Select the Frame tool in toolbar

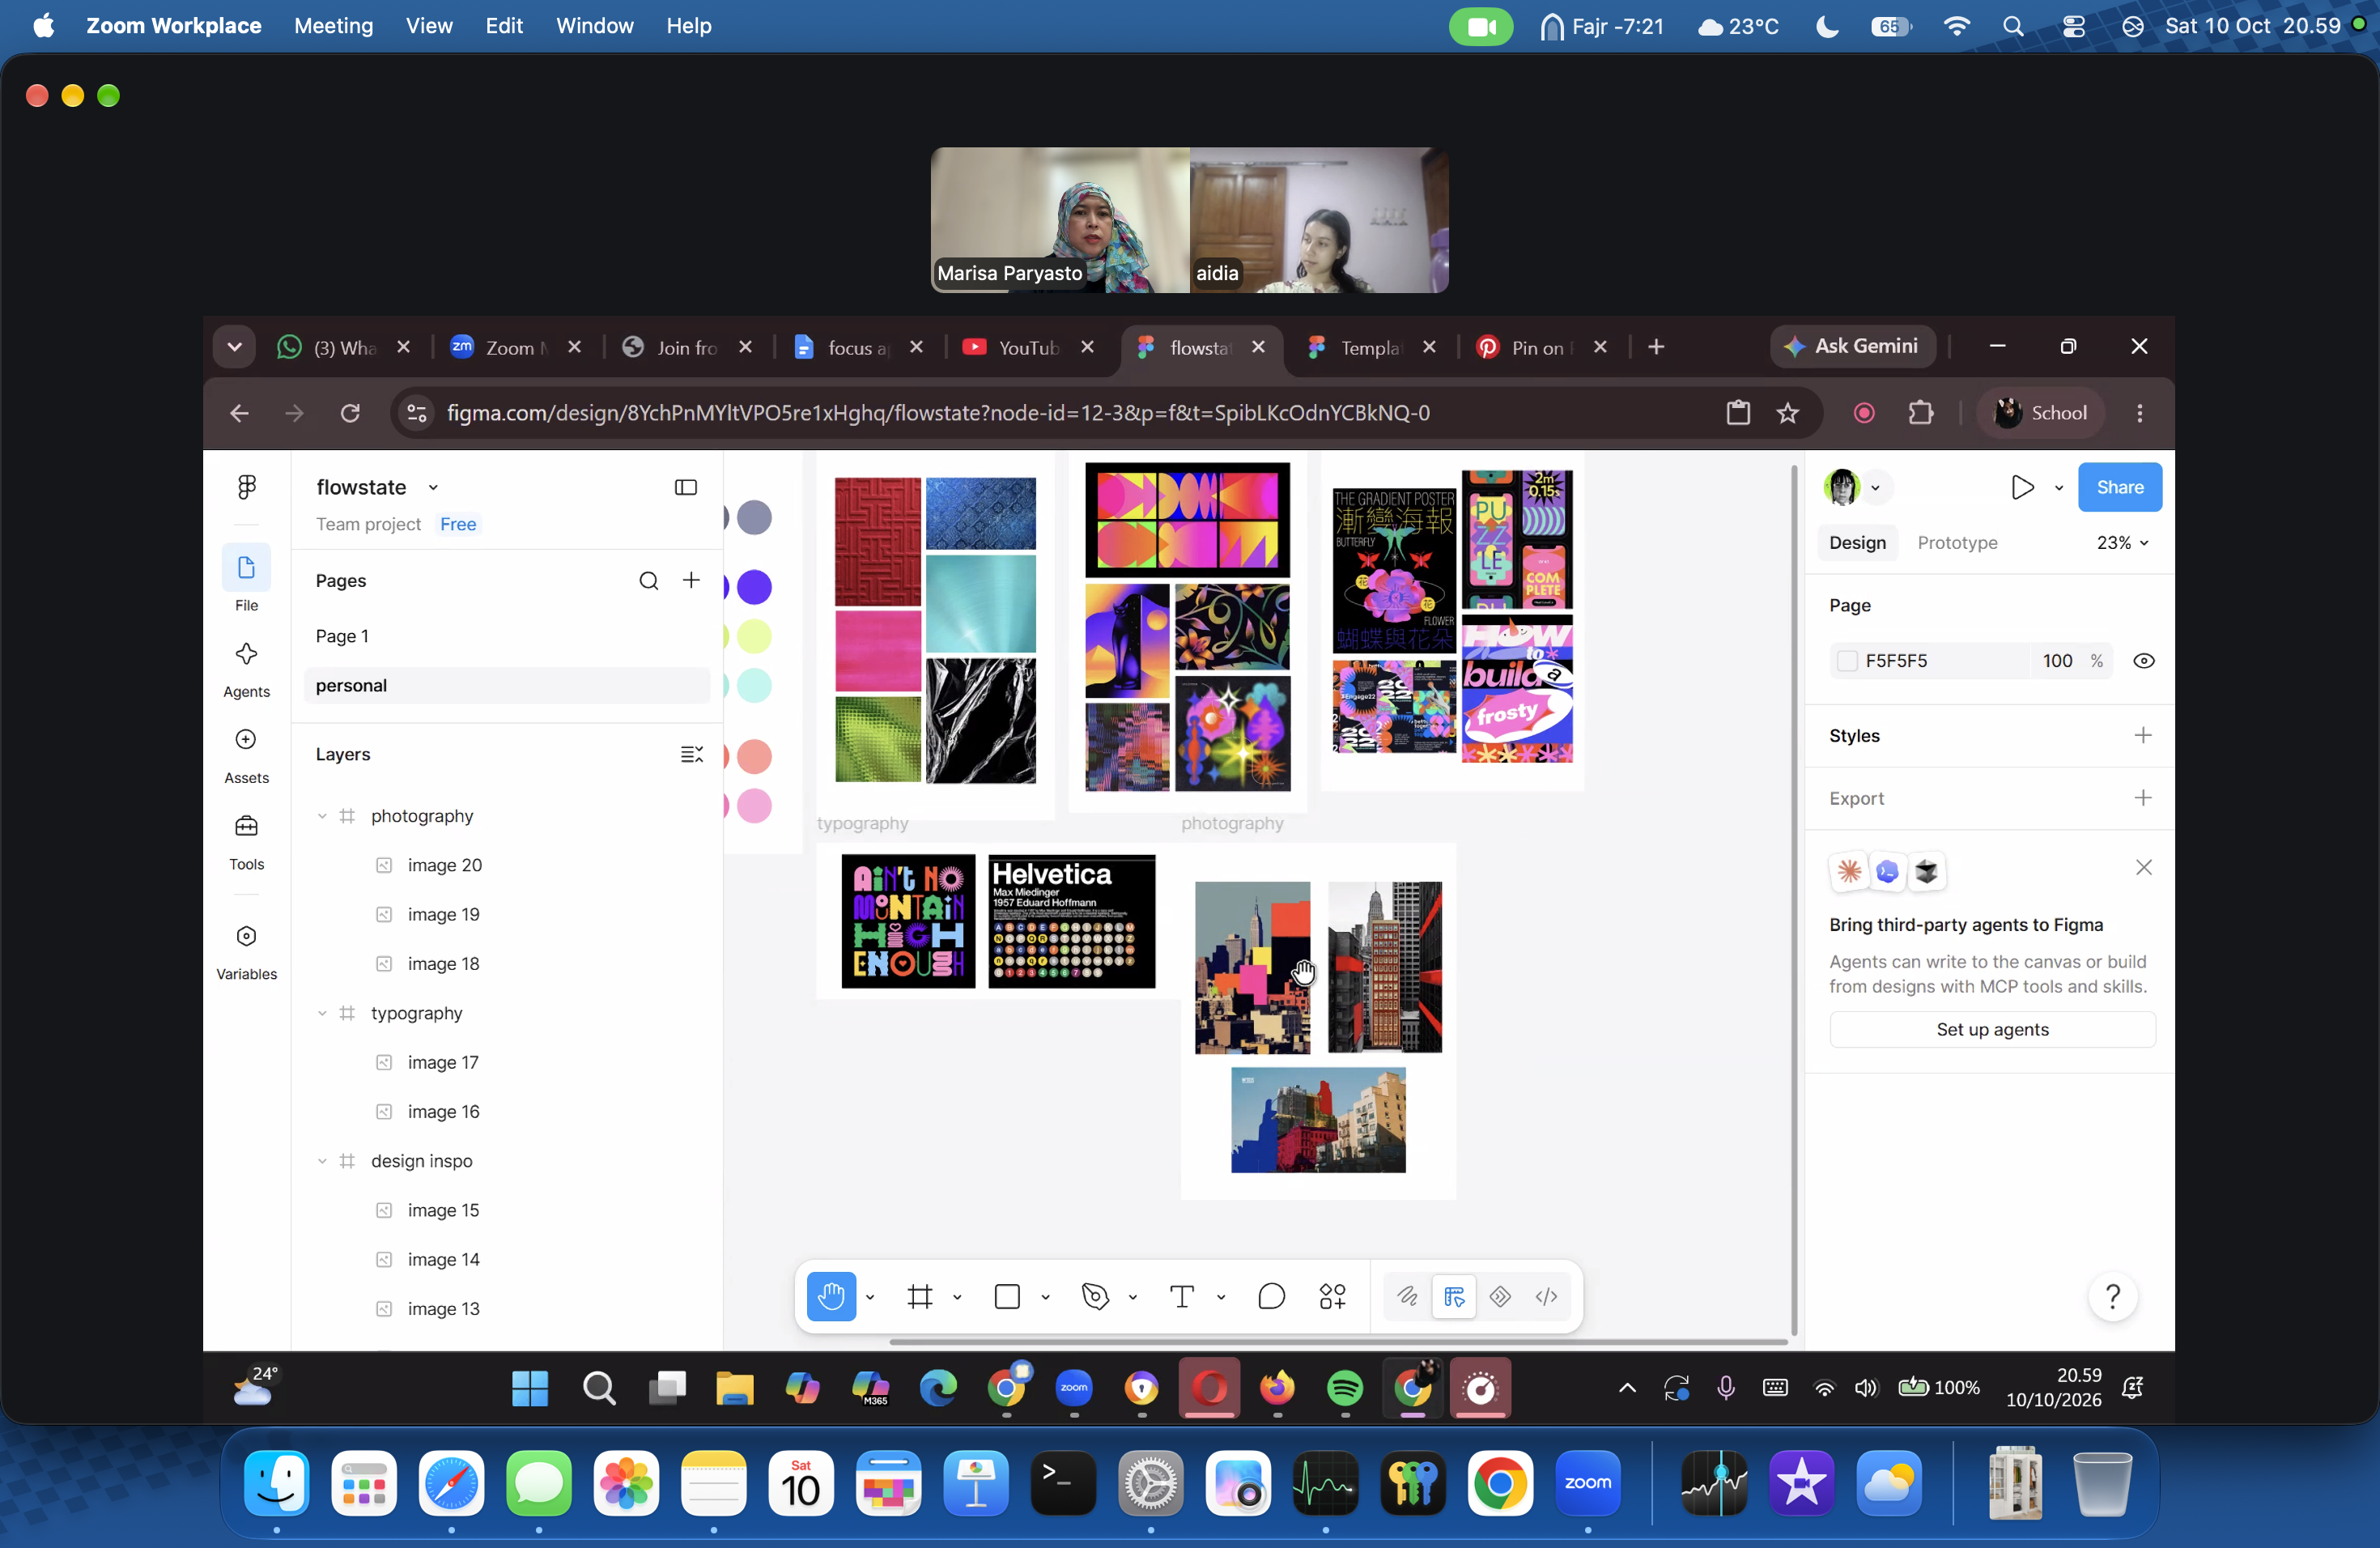pos(920,1296)
